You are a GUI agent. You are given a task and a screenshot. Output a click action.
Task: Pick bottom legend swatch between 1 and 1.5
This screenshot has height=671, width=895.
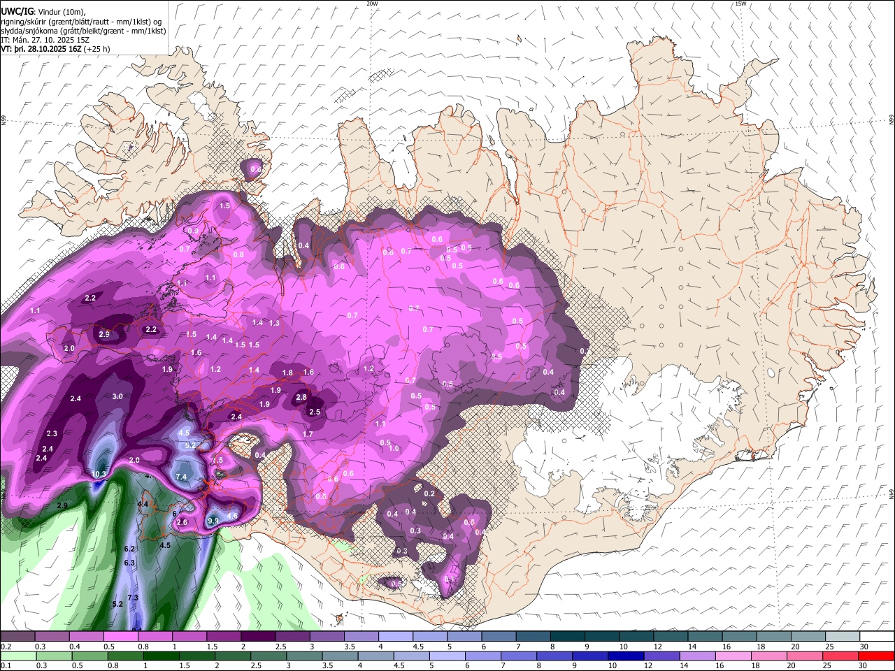click(x=161, y=656)
